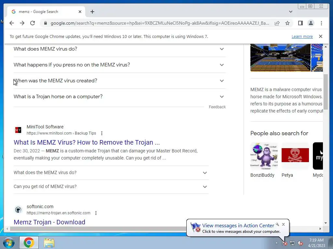Expand "What does the MEMZ virus do?" under MiniTool
This screenshot has width=333, height=249.
point(111,172)
